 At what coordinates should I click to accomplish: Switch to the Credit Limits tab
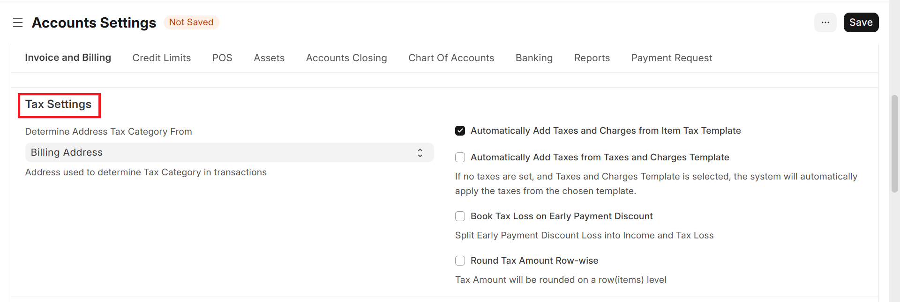point(161,58)
